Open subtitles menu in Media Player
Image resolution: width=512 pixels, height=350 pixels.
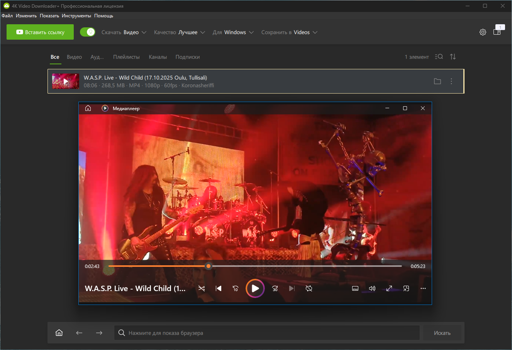click(x=355, y=288)
